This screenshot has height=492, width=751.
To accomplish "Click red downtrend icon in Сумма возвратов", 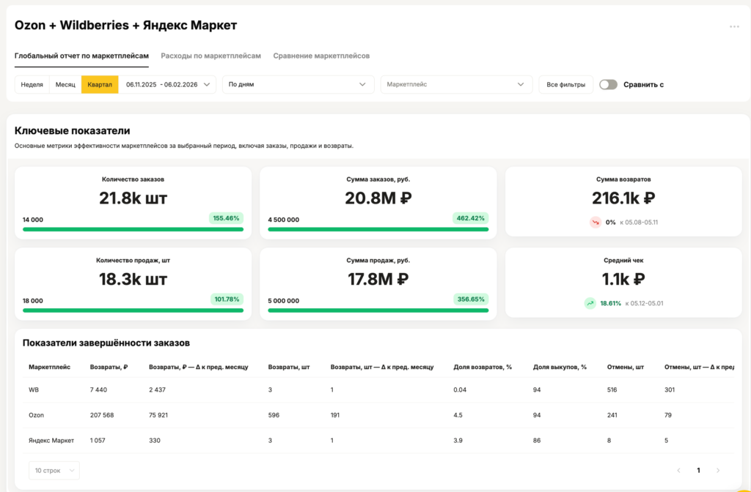I will [596, 222].
